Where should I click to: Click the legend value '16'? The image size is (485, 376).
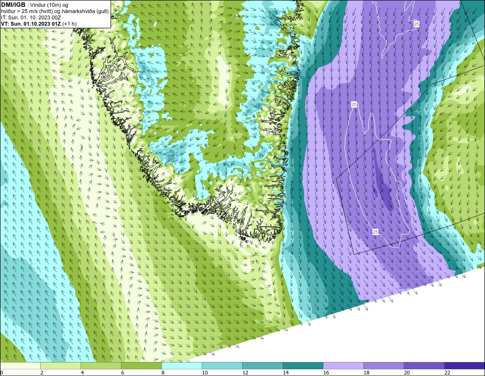(x=326, y=373)
